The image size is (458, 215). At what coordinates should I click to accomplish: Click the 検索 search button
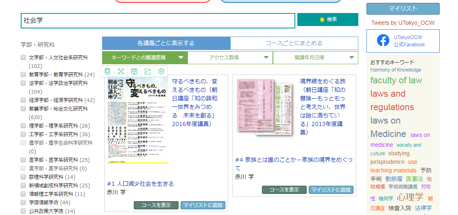pyautogui.click(x=328, y=20)
